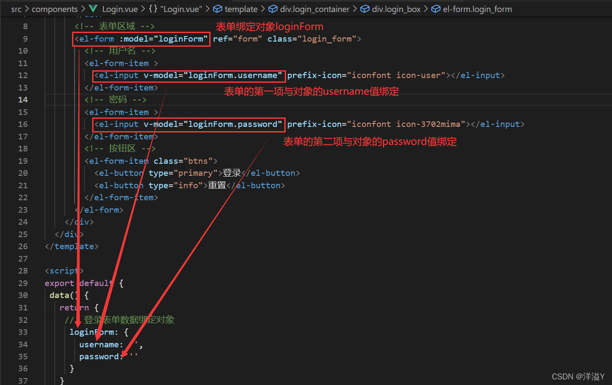
Task: Click the type="info" attribute
Action: [176, 185]
